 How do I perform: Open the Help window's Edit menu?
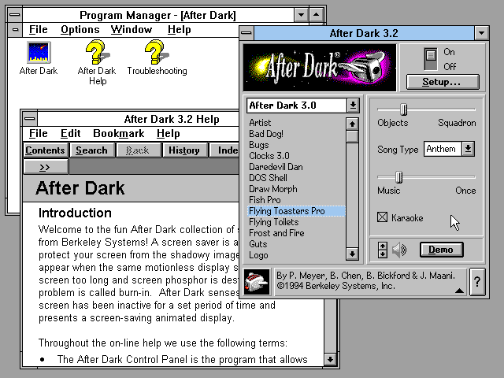pos(70,133)
